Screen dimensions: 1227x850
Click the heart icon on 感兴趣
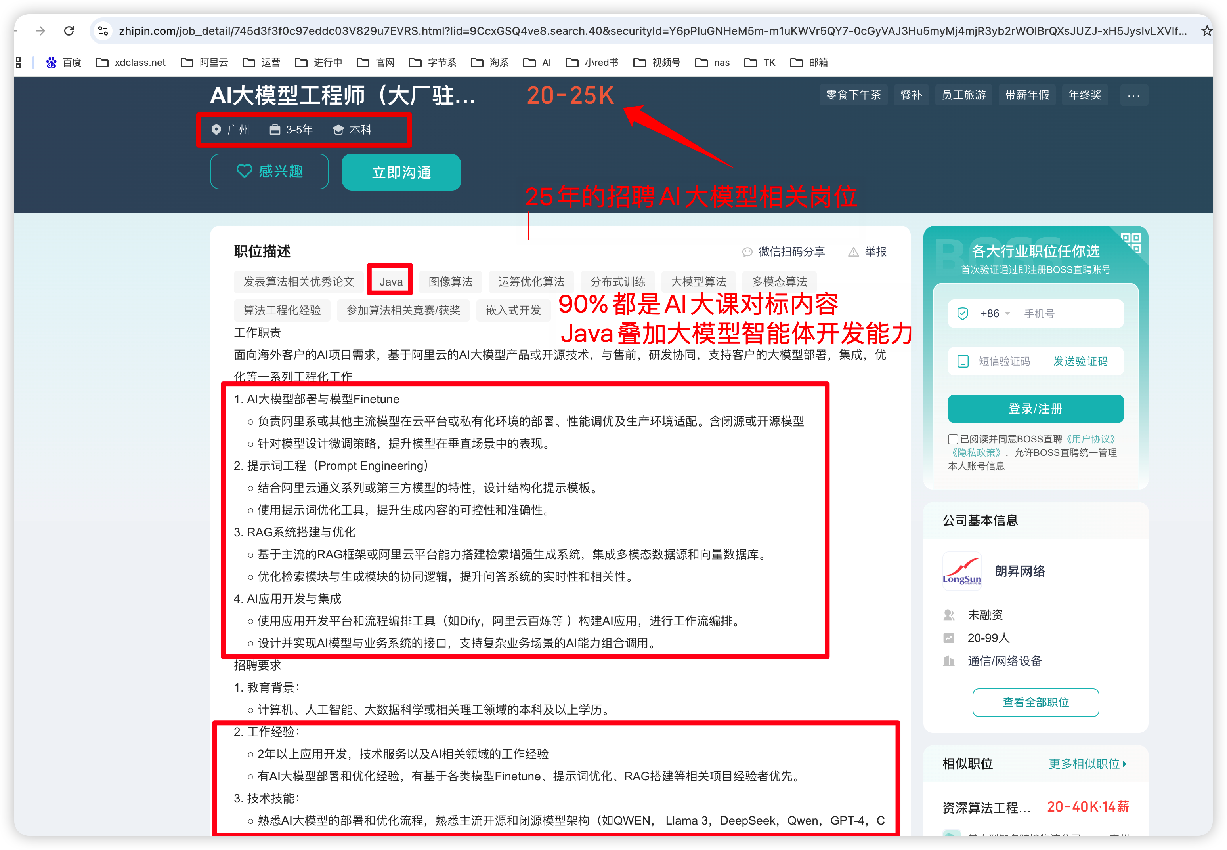tap(244, 171)
